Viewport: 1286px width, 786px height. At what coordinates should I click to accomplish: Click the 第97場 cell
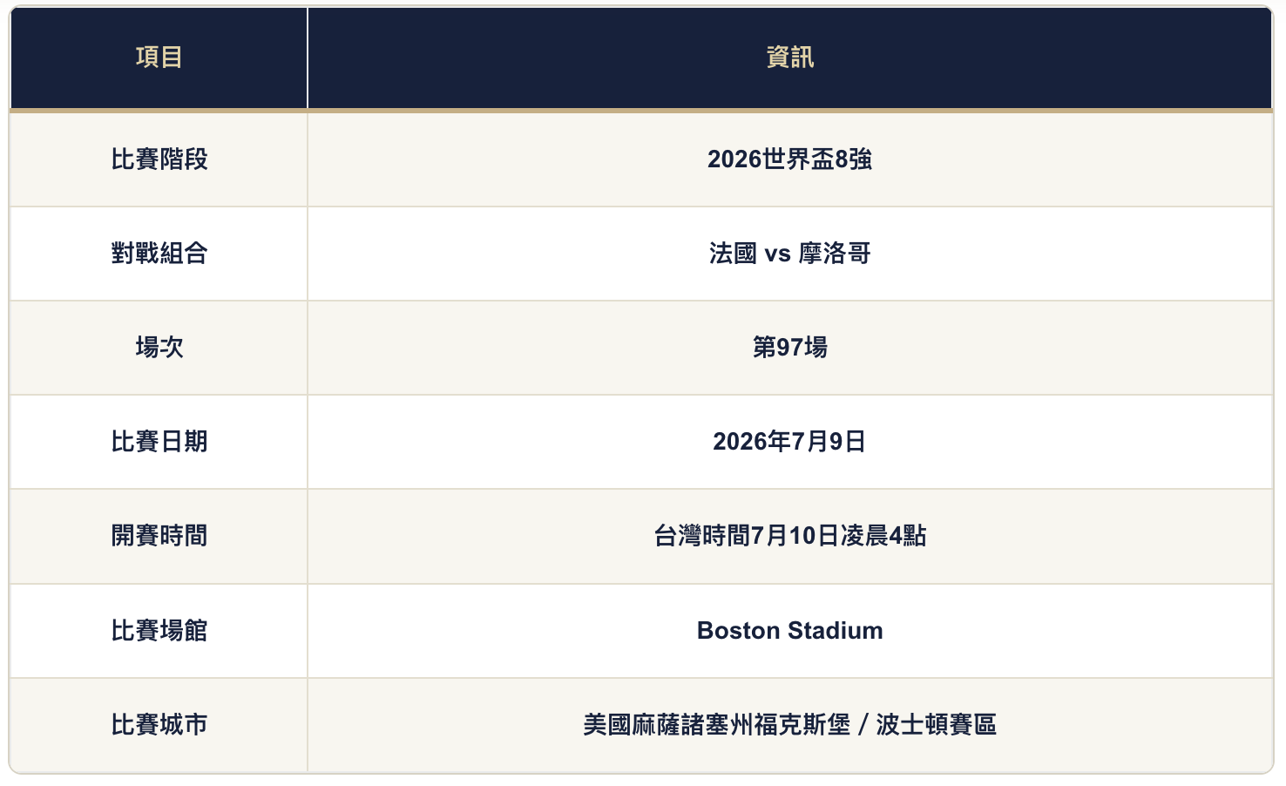(790, 348)
